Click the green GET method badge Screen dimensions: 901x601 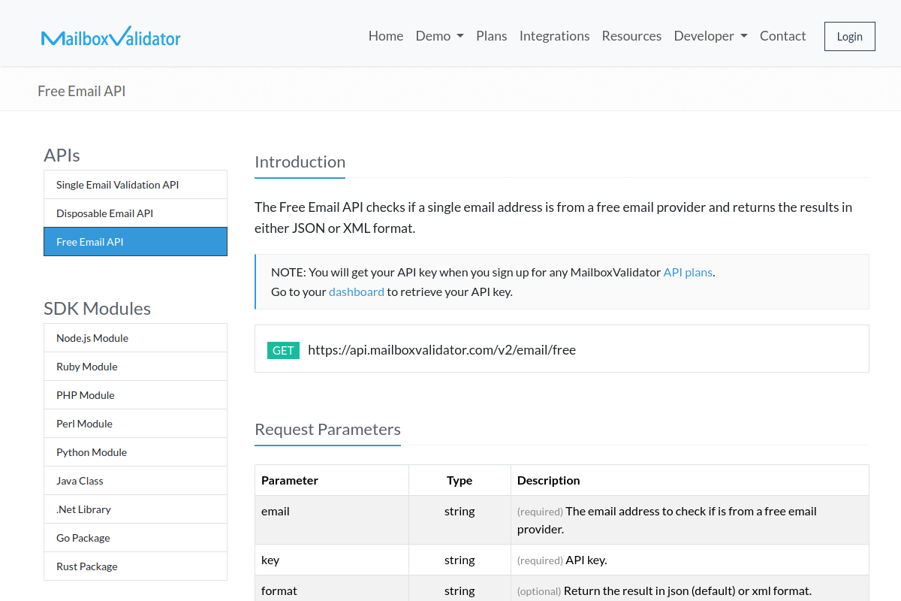coord(283,350)
